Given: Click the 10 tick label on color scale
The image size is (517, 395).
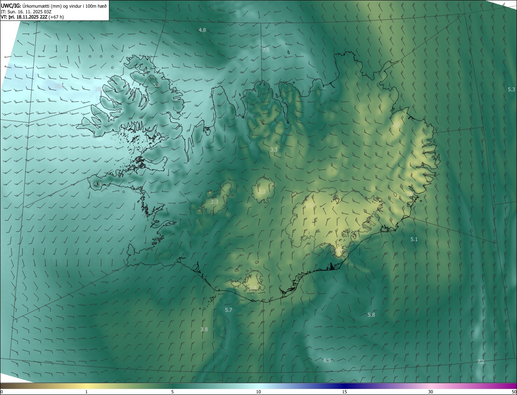Looking at the screenshot, I should [x=258, y=392].
